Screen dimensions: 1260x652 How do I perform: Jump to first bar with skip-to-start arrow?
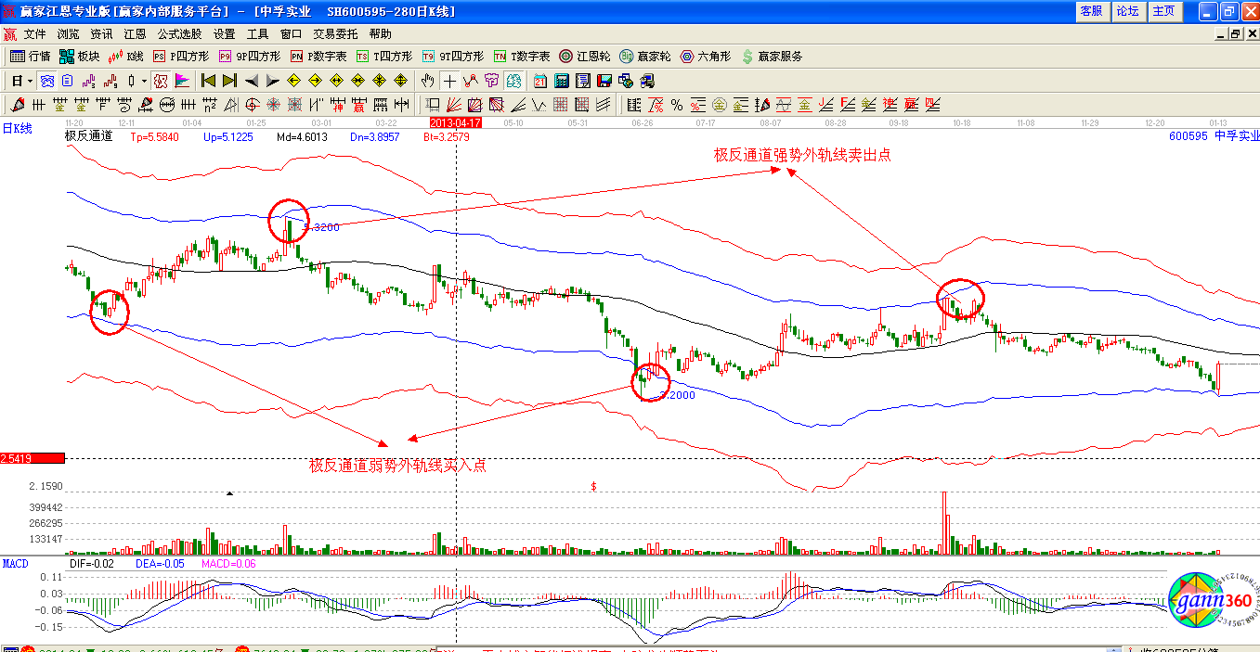pyautogui.click(x=209, y=81)
